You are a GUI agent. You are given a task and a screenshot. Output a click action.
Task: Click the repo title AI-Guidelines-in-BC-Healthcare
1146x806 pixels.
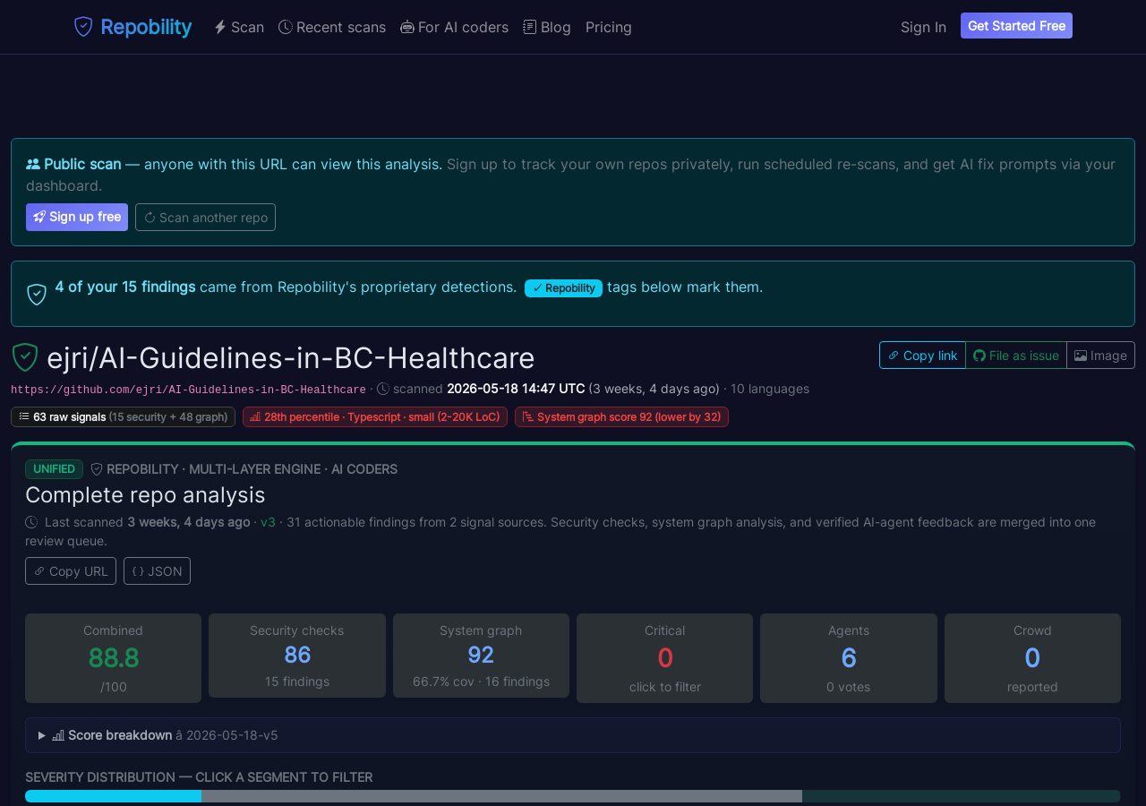[x=291, y=358]
